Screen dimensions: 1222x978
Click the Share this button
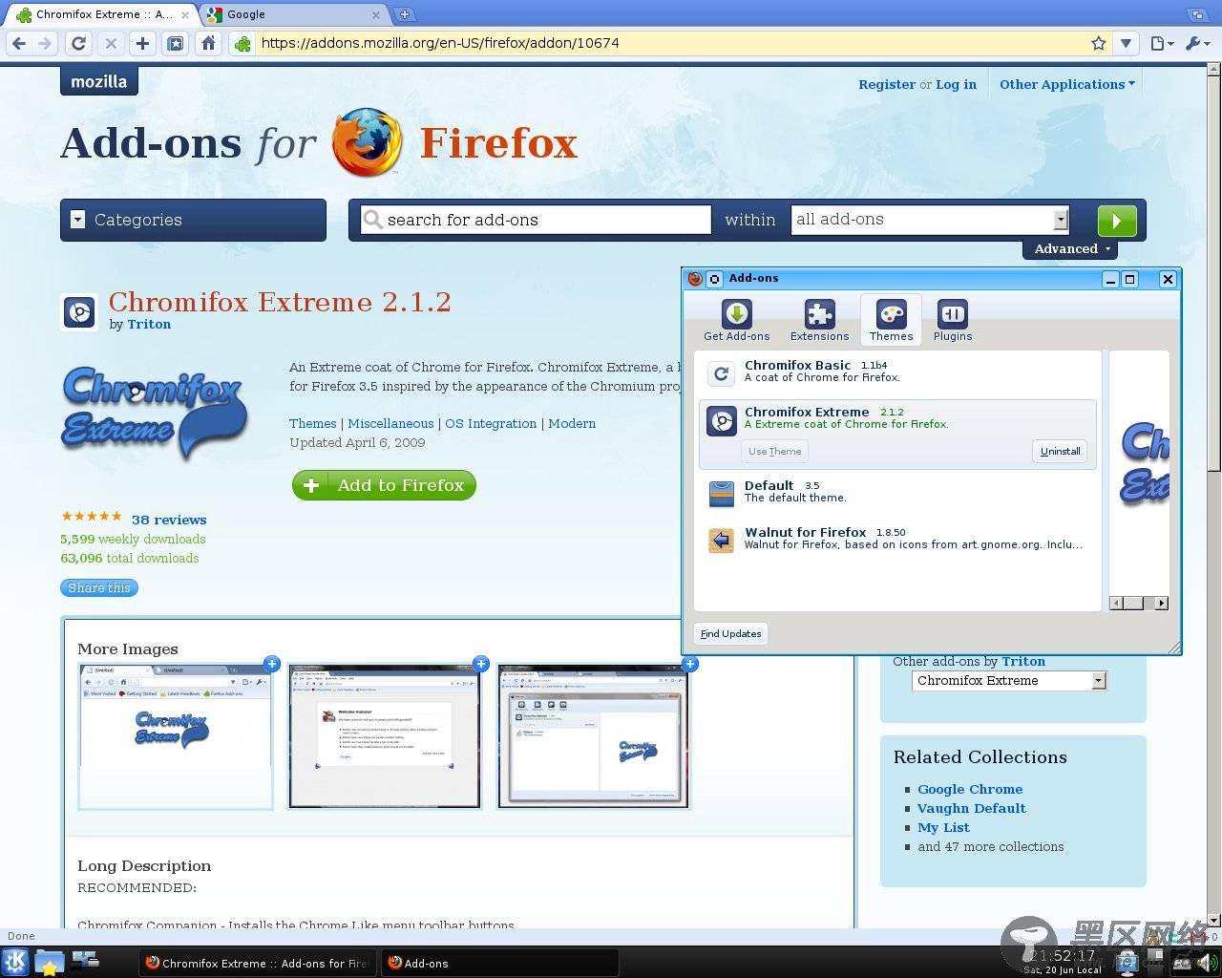click(99, 587)
